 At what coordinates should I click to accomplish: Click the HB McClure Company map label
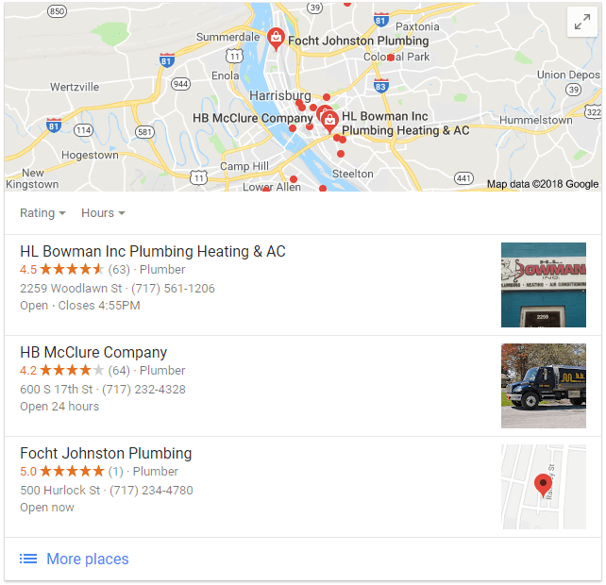pyautogui.click(x=253, y=118)
